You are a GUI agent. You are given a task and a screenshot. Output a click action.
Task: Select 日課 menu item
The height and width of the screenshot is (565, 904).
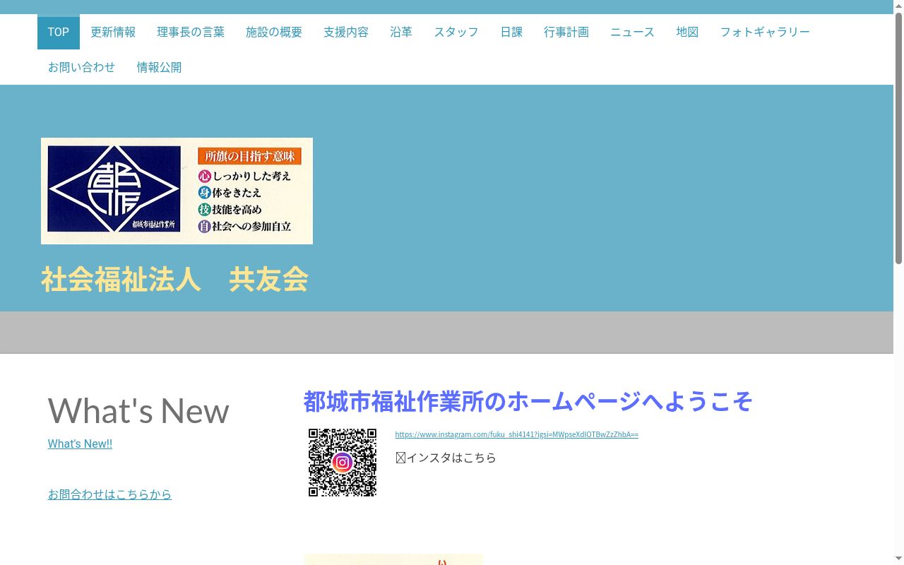(x=511, y=32)
